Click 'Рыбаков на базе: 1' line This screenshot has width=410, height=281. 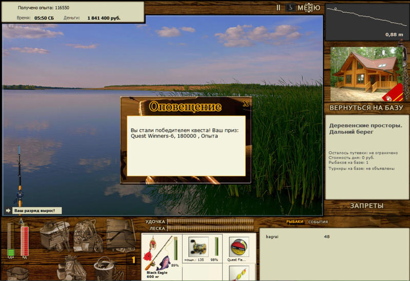coord(348,163)
